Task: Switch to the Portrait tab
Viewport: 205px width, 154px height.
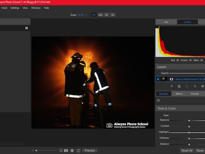Action: 195,94
